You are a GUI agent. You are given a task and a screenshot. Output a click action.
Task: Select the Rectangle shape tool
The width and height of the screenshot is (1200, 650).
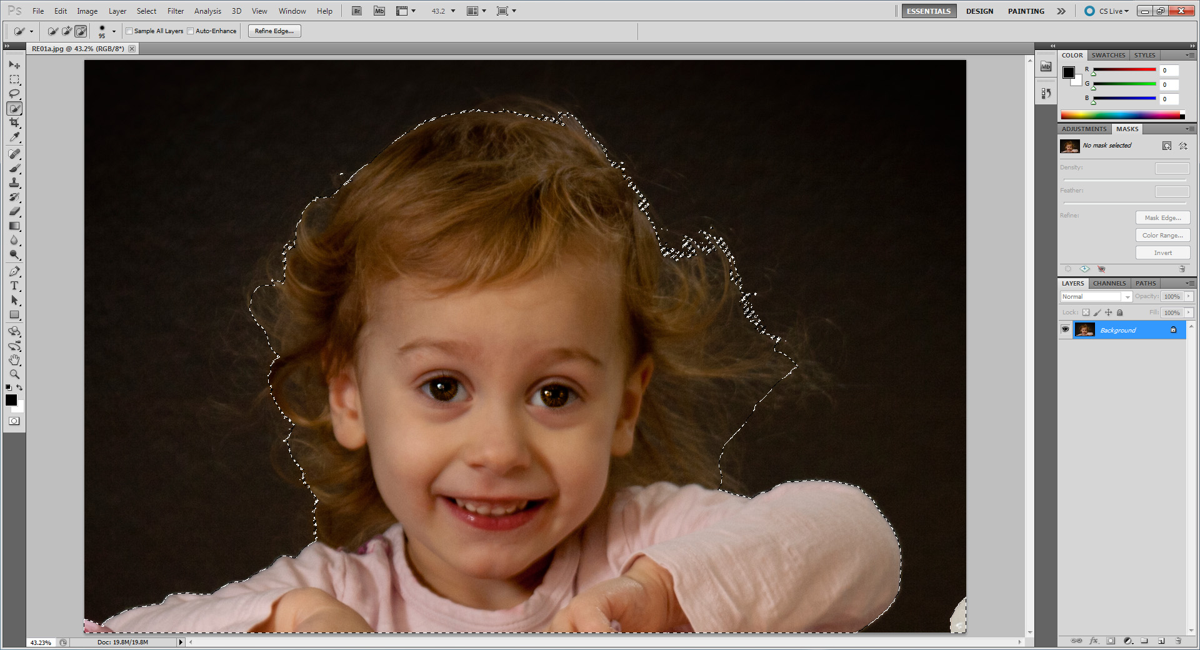[14, 314]
